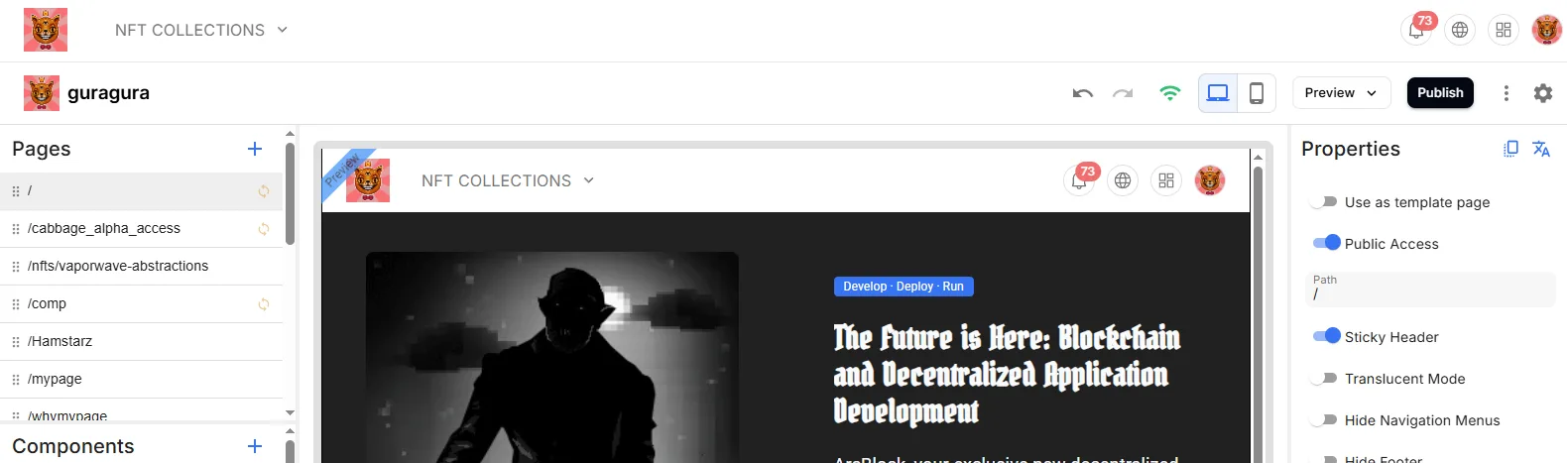1567x463 pixels.
Task: Enable Translucent Mode
Action: coord(1325,379)
